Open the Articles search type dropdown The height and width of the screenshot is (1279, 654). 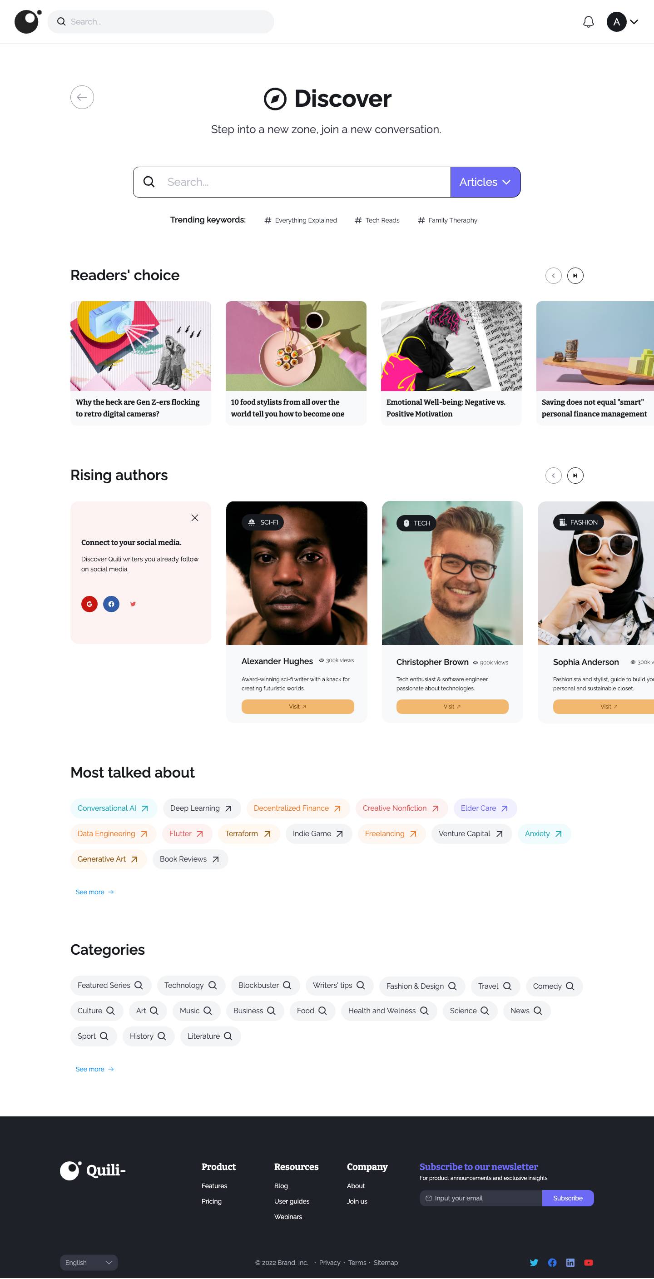[485, 182]
